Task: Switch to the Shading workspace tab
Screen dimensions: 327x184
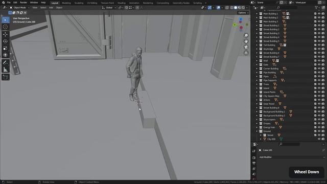Action: (x=122, y=3)
